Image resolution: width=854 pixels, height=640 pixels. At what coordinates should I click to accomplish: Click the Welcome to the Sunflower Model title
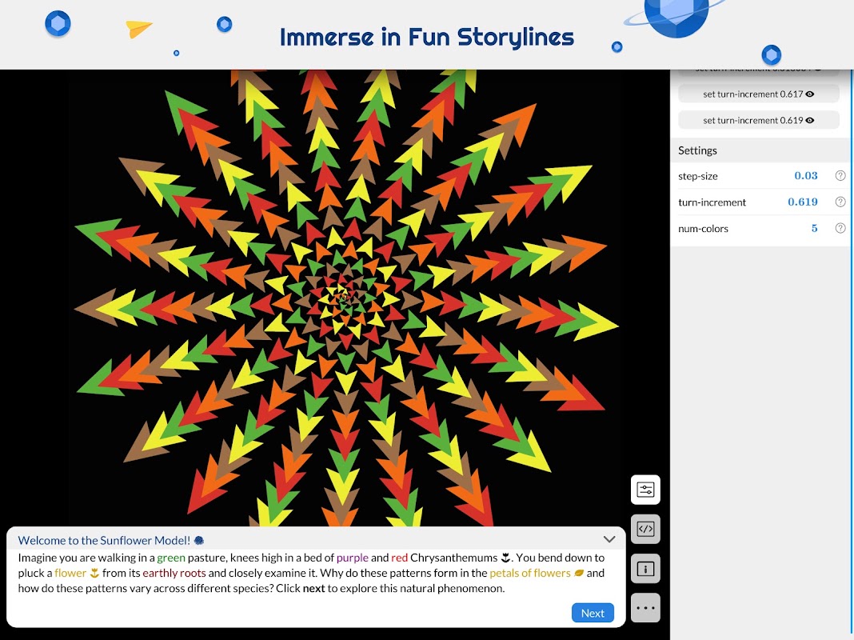[104, 540]
